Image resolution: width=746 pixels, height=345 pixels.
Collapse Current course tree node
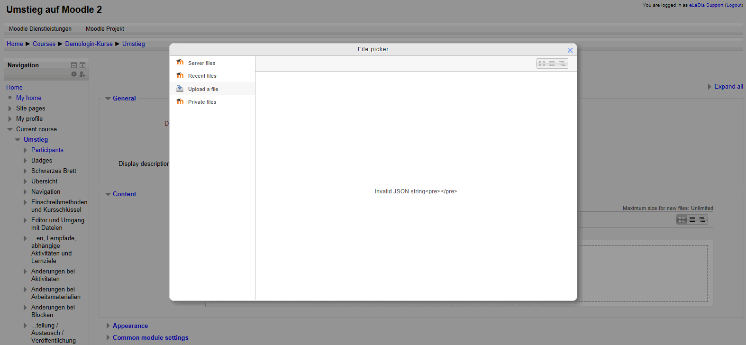[x=10, y=129]
